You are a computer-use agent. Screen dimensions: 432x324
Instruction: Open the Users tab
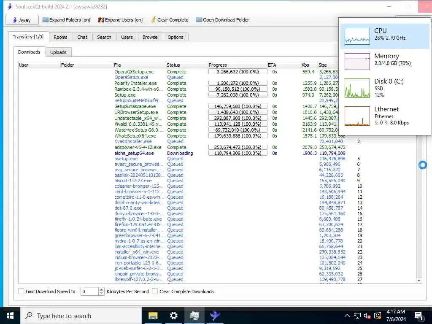click(127, 37)
